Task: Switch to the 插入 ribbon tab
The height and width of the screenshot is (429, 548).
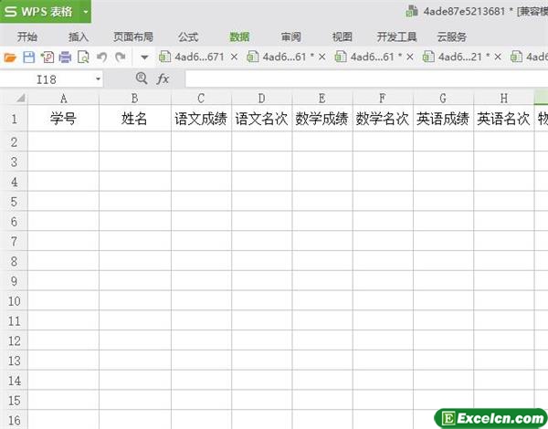Action: [79, 37]
